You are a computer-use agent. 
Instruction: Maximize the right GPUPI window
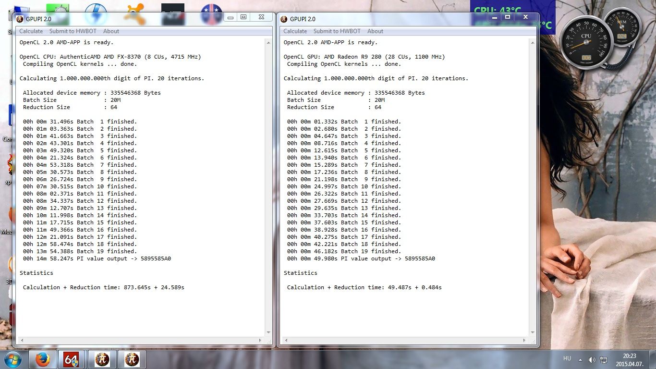pos(507,17)
